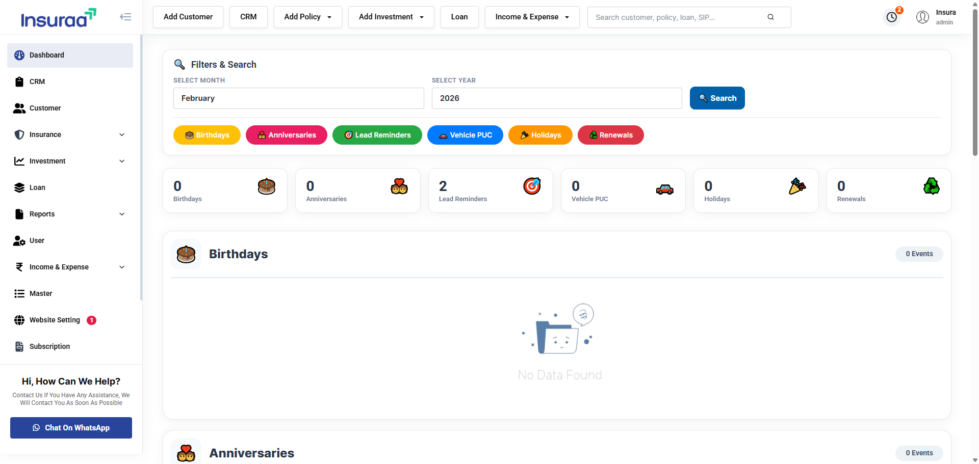Screen dimensions: 979x464
Task: Toggle the Holidays filter pill
Action: (540, 135)
